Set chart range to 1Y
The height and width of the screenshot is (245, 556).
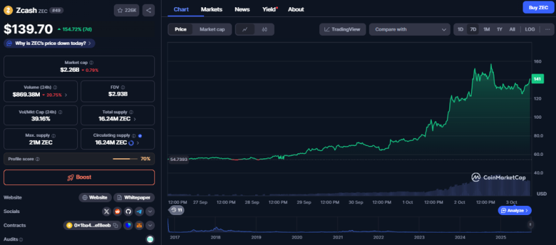pos(499,29)
